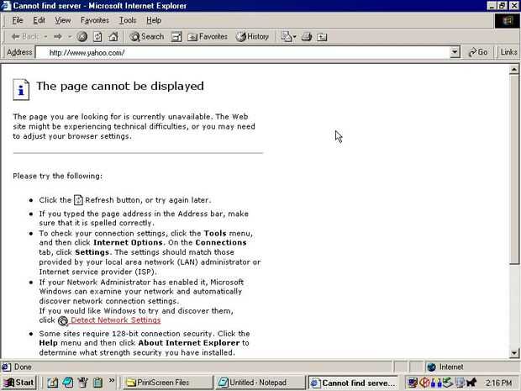Click the gray computer tray icon
This screenshot has height=391, width=521.
point(460,383)
